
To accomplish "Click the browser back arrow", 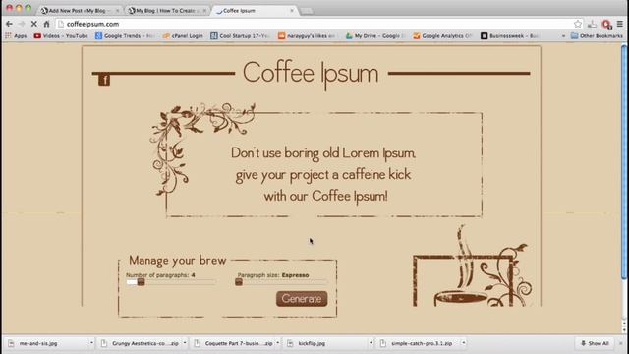I will [9, 24].
